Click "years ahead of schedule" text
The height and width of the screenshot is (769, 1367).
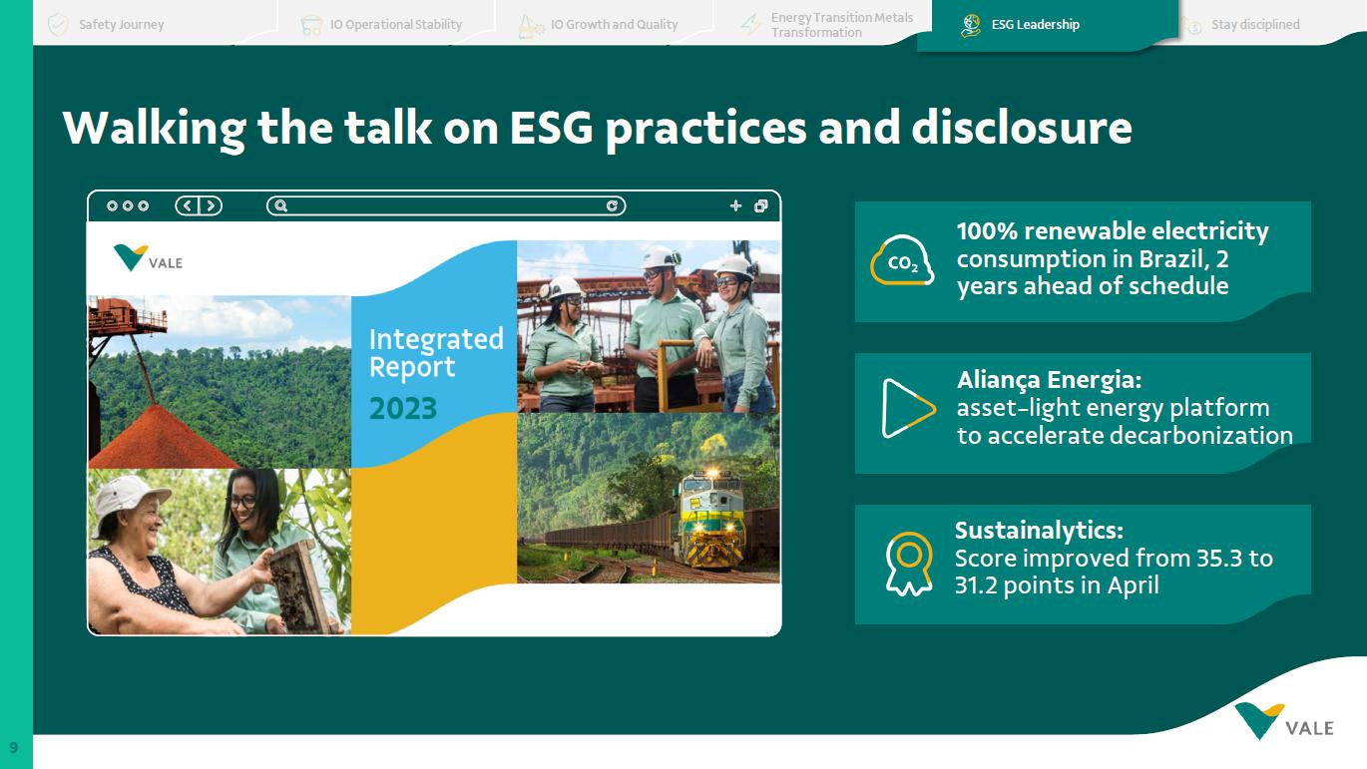coord(1093,286)
